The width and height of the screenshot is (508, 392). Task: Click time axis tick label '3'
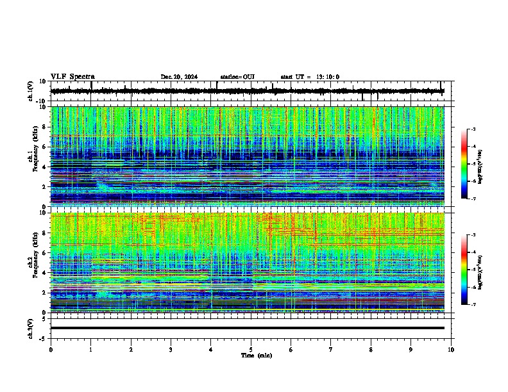click(x=171, y=350)
